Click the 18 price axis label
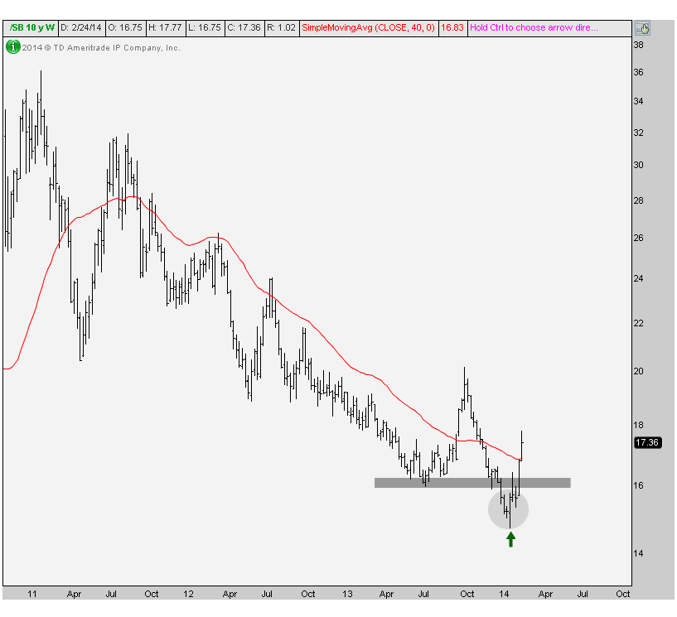Viewport: 677px width, 617px height. [638, 425]
